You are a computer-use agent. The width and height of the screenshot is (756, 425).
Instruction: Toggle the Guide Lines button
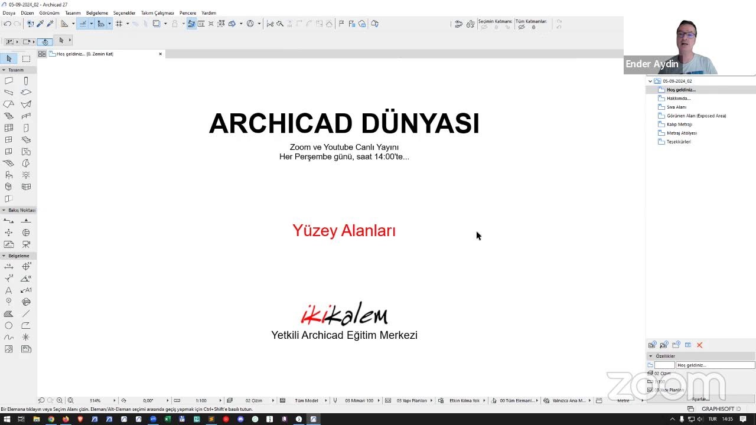(65, 24)
